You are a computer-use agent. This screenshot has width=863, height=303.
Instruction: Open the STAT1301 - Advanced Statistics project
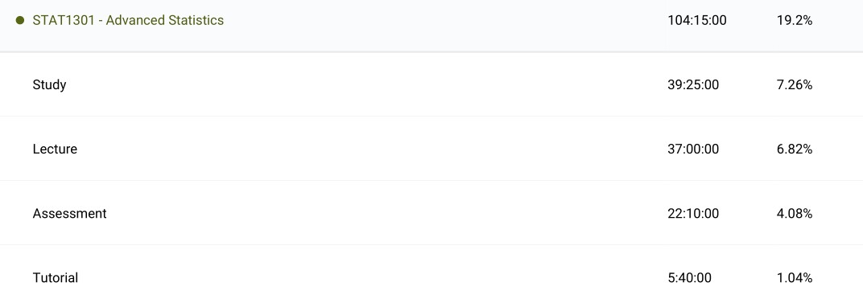pos(128,20)
